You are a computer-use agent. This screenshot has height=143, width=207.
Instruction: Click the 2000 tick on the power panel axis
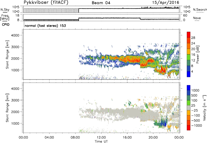15,58
